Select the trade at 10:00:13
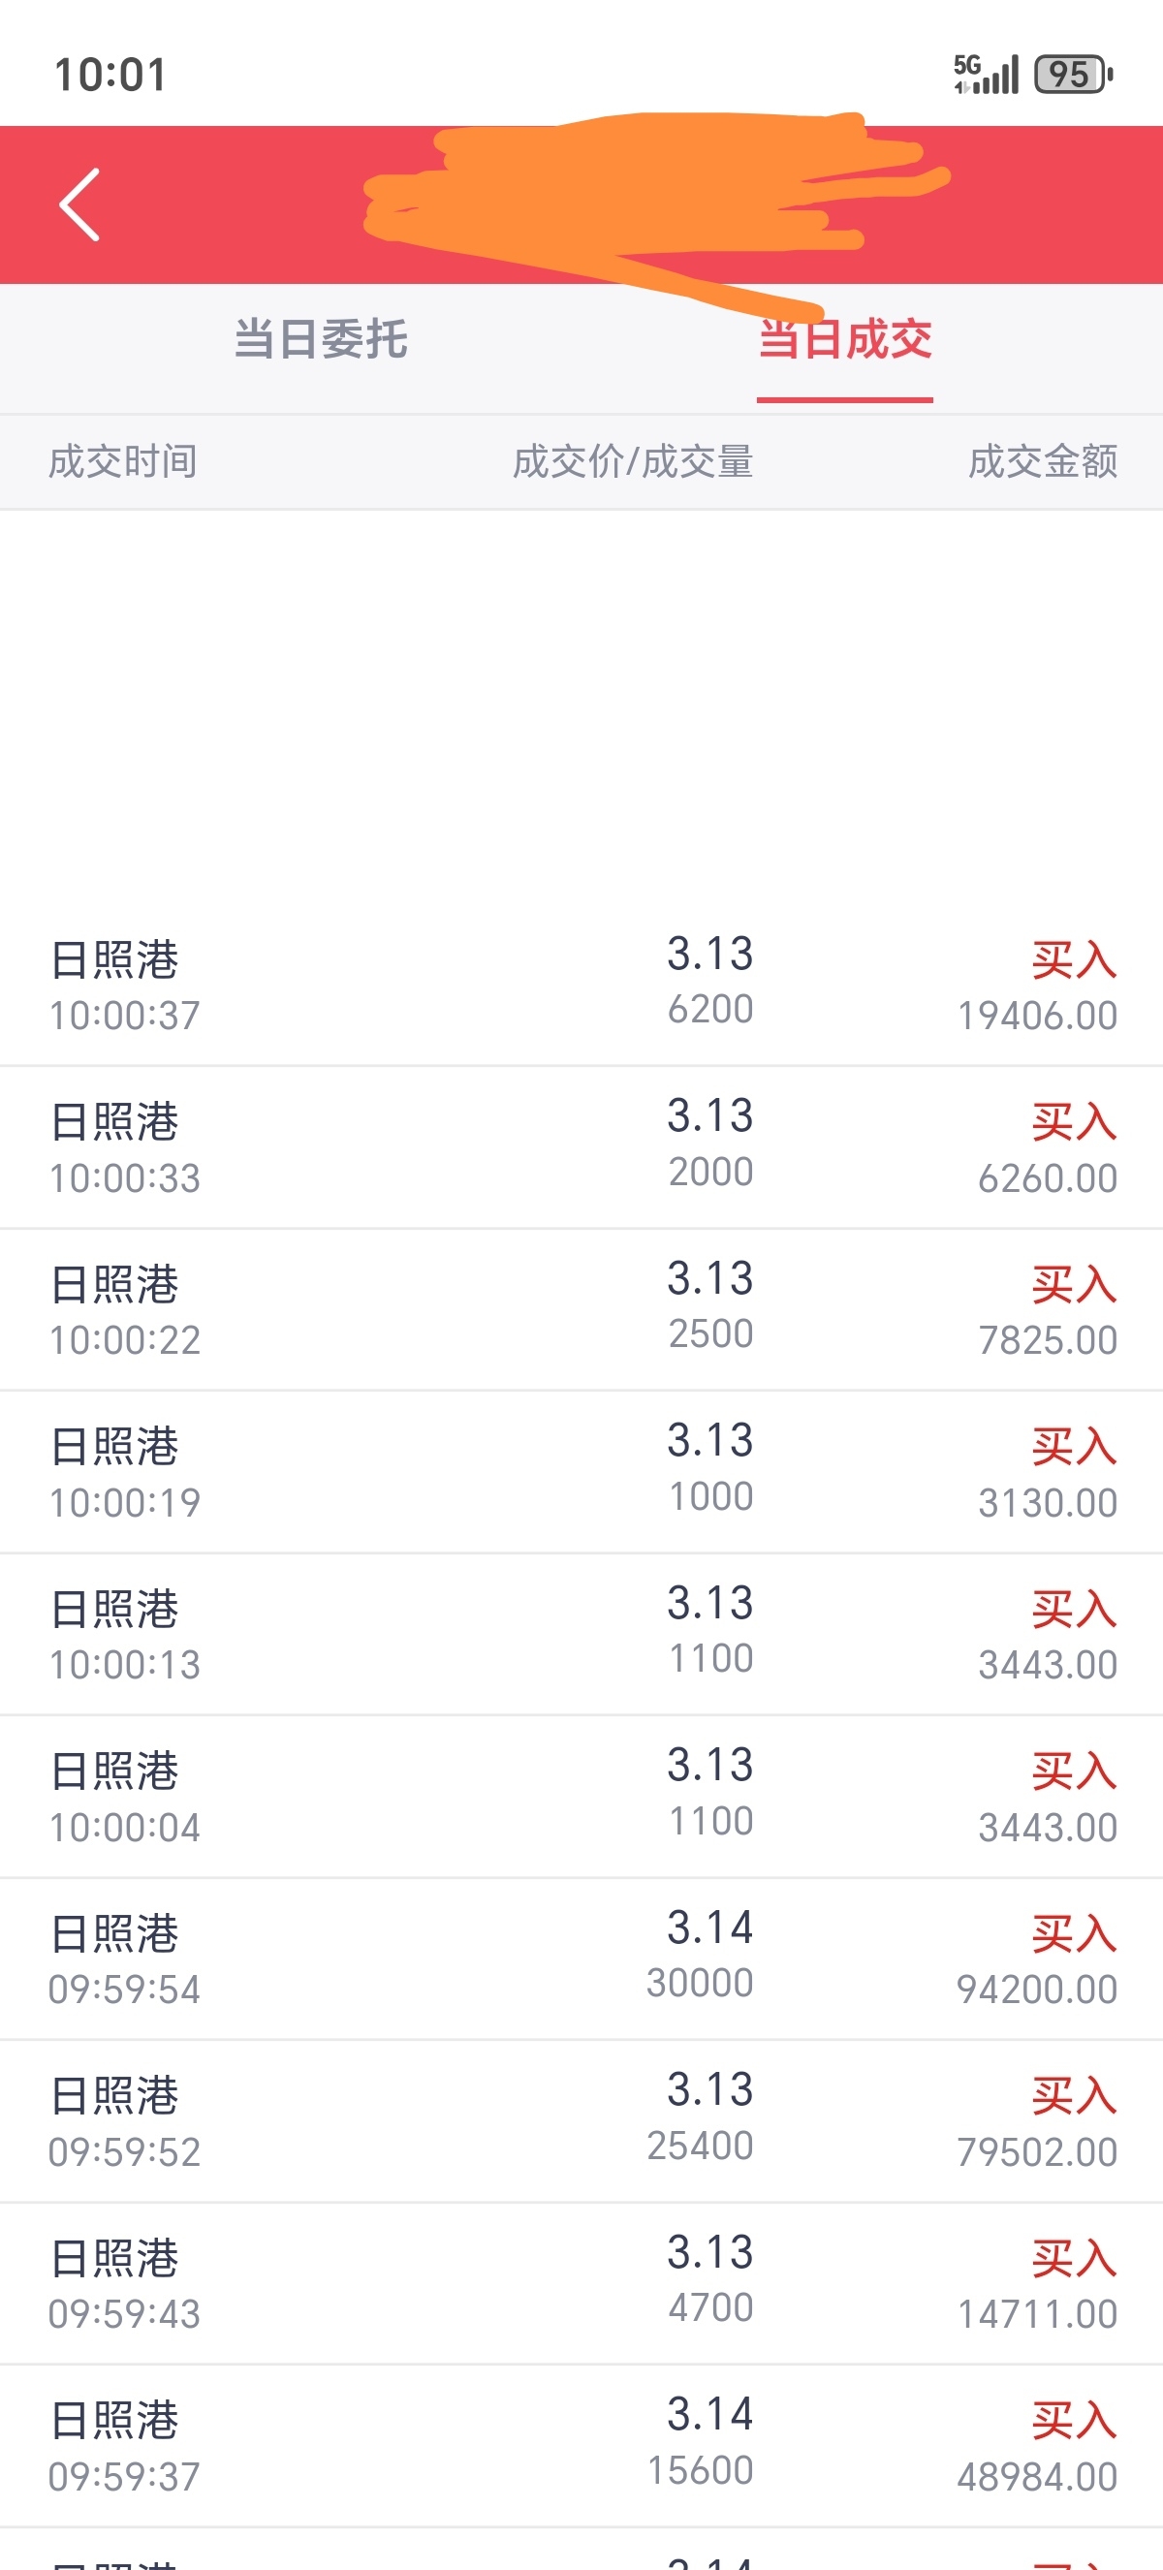The image size is (1163, 2570). click(x=581, y=1634)
